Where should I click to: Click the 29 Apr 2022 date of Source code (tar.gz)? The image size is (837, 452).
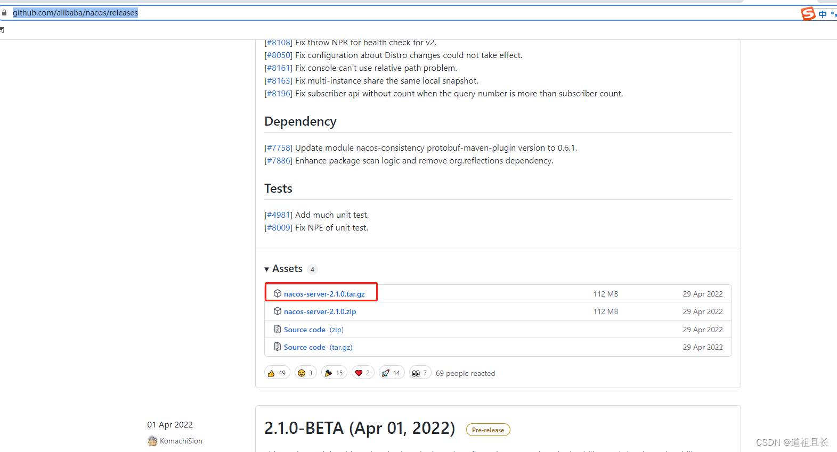click(703, 347)
